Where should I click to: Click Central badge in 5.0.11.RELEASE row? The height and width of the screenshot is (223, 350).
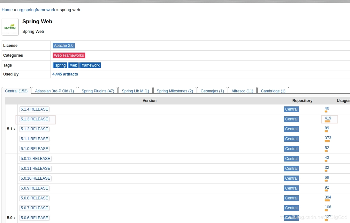(x=291, y=169)
